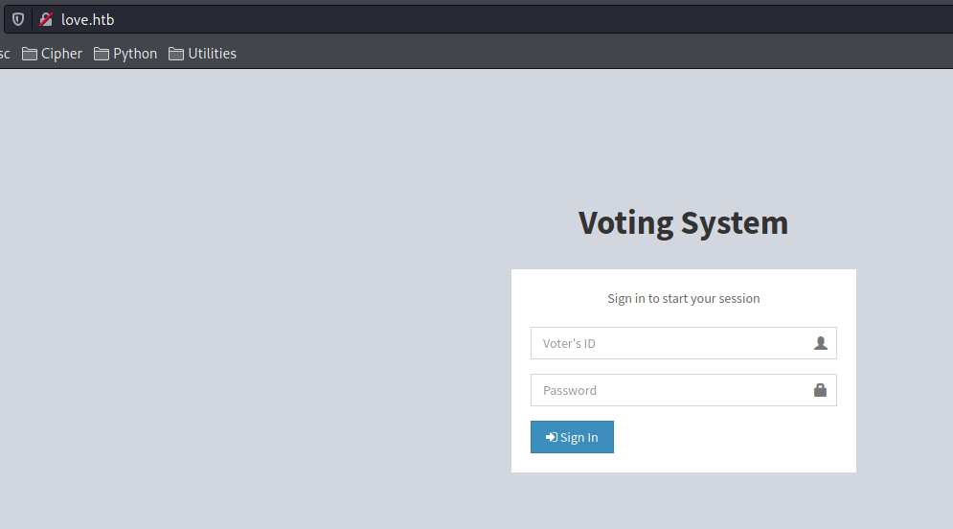Click the insecure connection padlock icon
Viewport: 953px width, 529px height.
(46, 19)
